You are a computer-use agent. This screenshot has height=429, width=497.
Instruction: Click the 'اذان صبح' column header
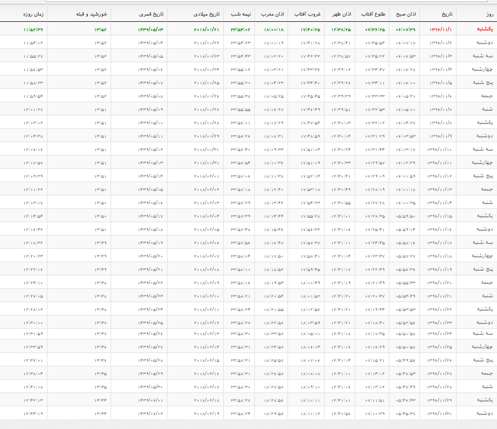pyautogui.click(x=406, y=14)
